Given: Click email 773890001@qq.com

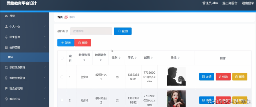Looking at the screenshot, I should [149, 77].
